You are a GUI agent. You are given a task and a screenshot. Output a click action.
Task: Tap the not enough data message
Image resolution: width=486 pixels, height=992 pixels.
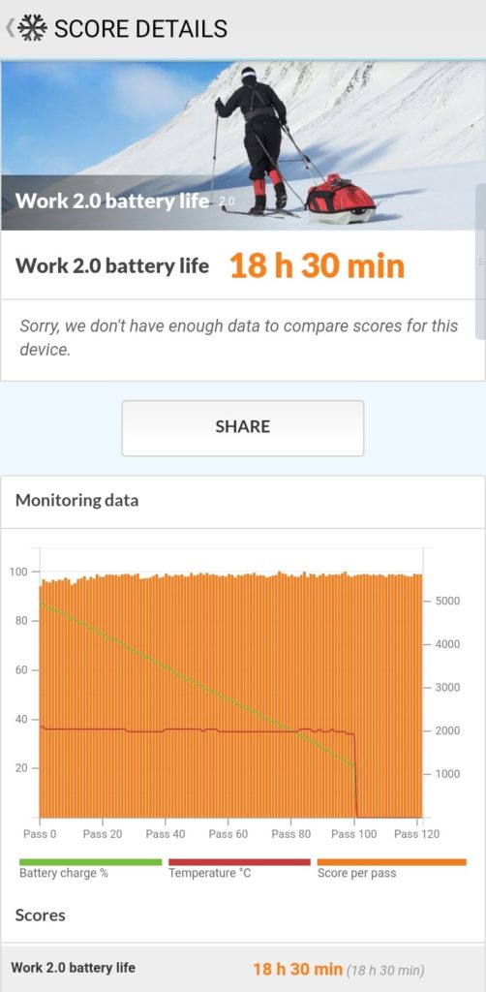(x=239, y=338)
